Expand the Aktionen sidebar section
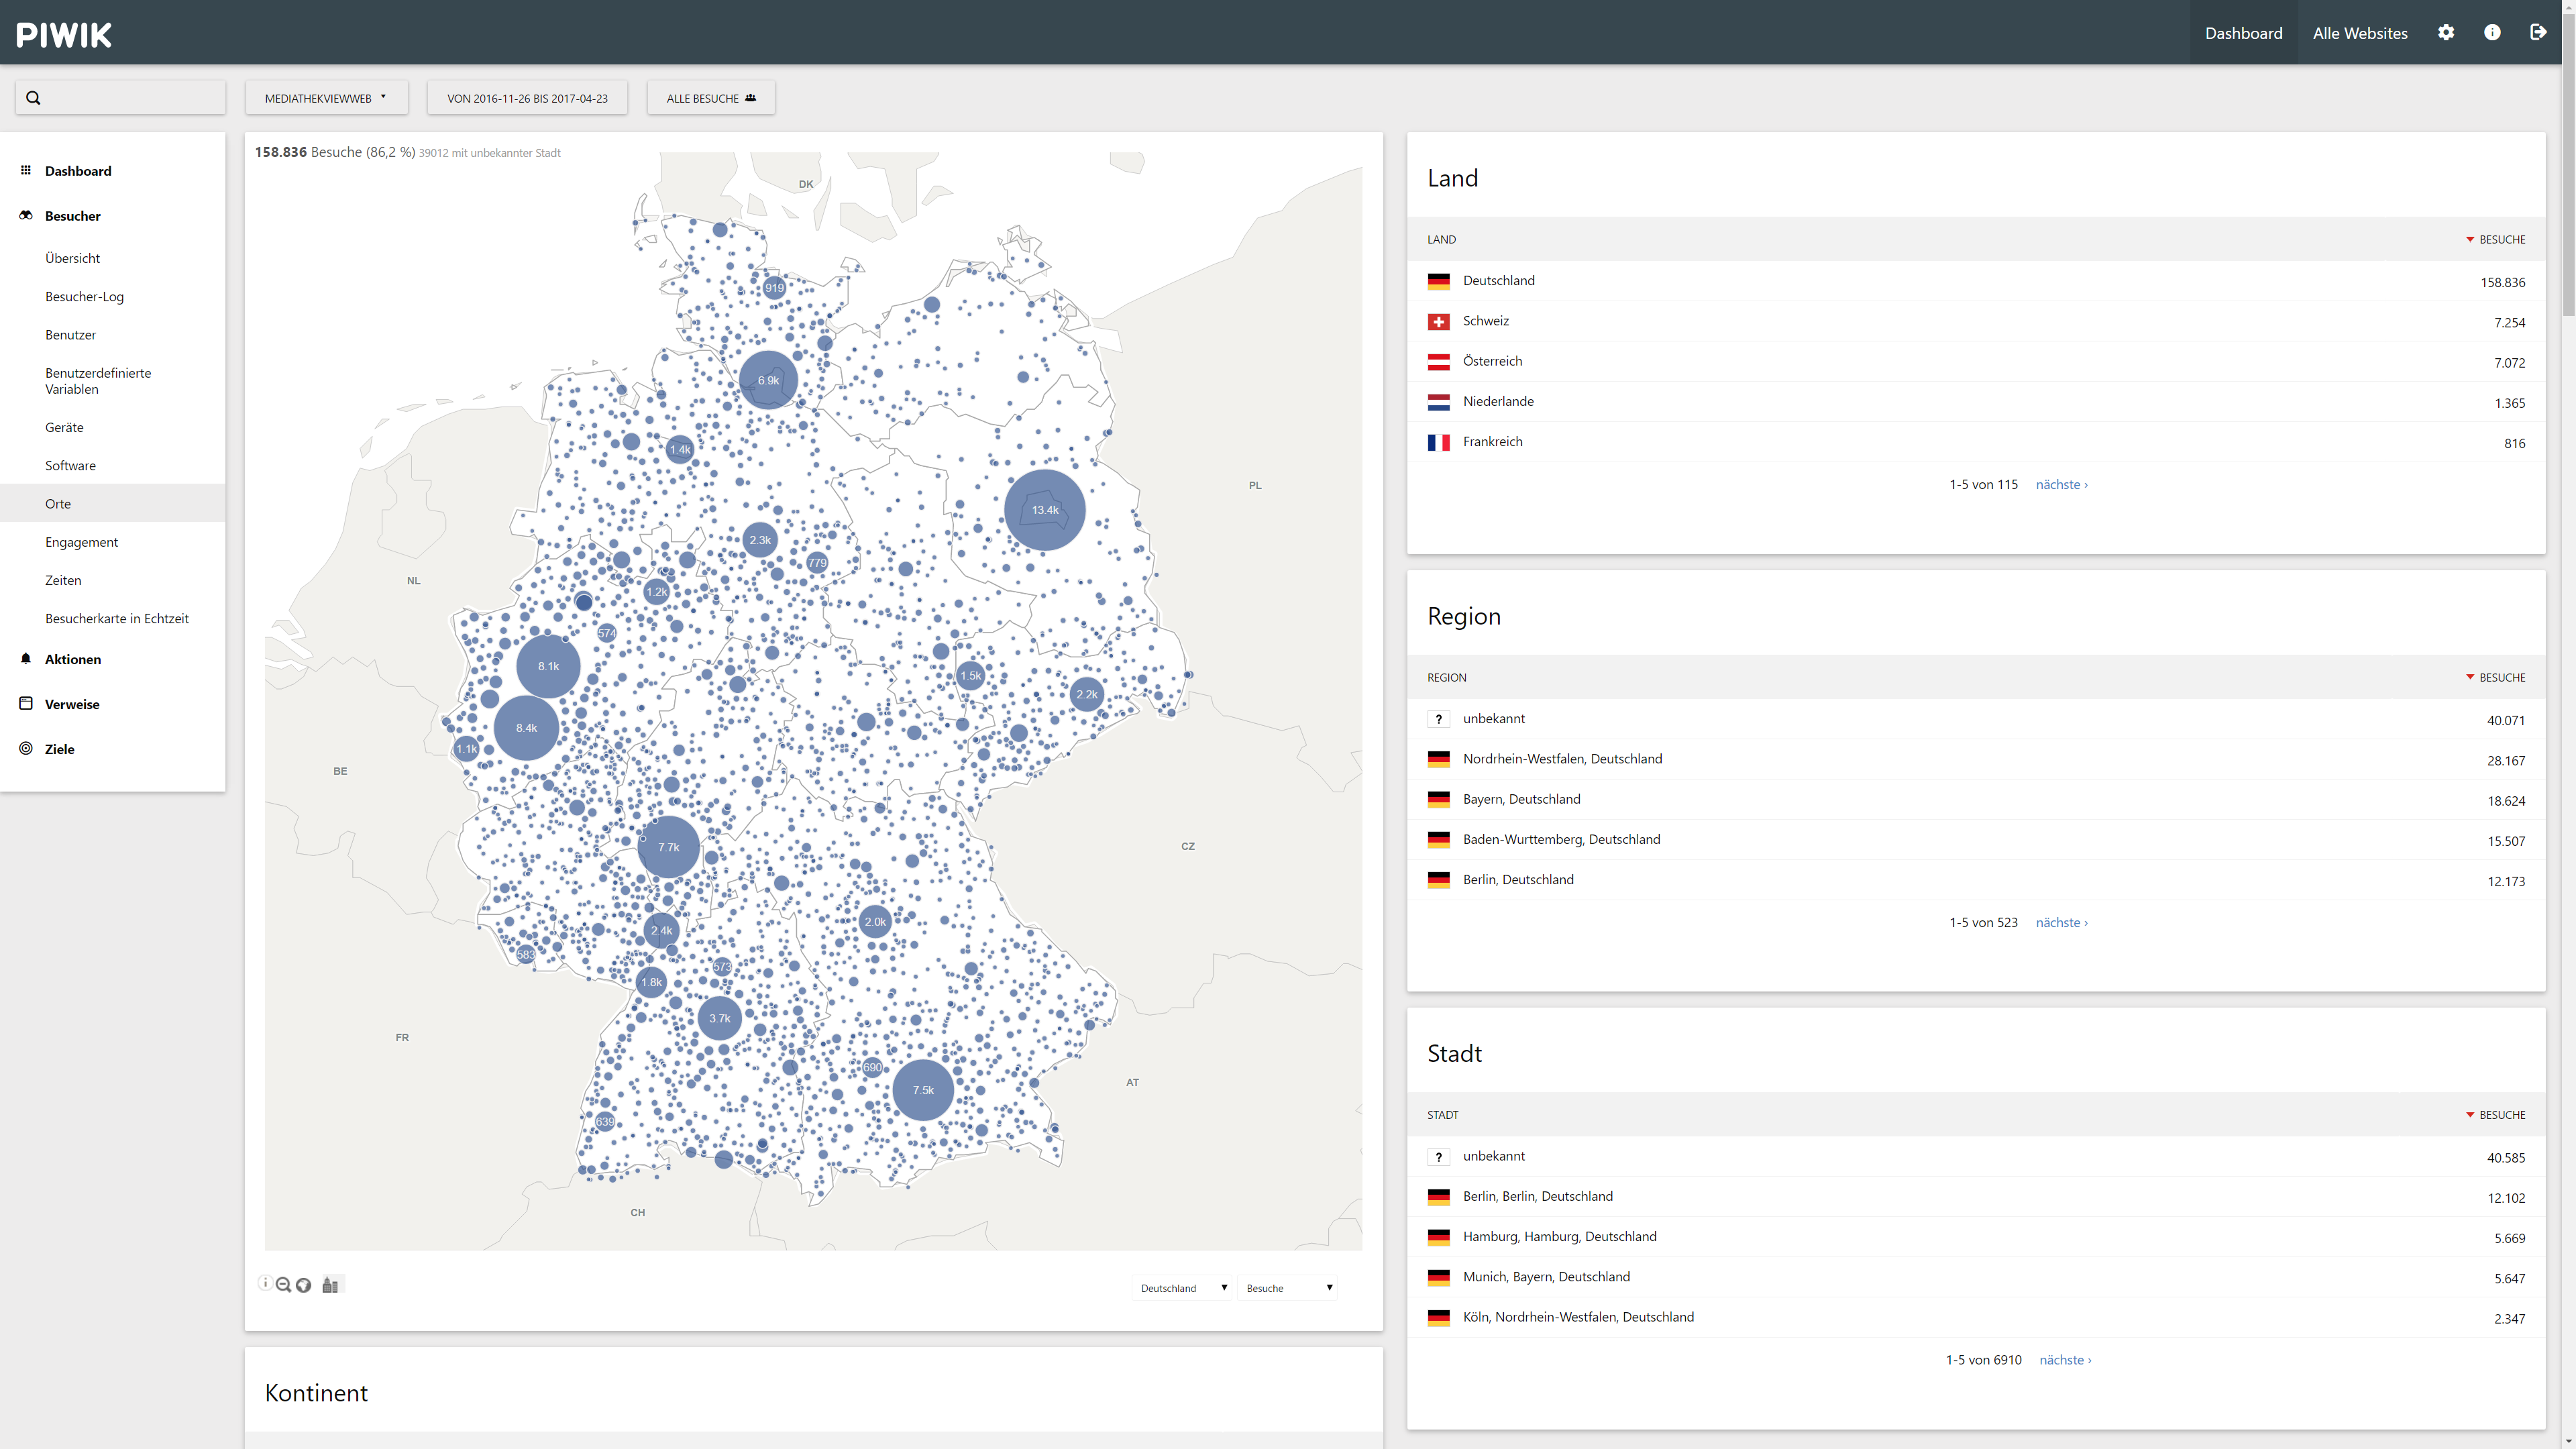The height and width of the screenshot is (1449, 2576). [x=72, y=660]
